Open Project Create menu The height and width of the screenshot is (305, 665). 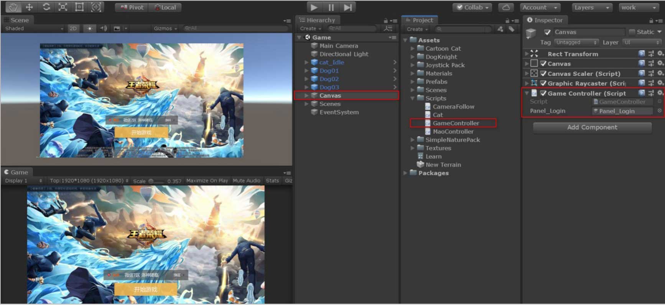tap(417, 29)
